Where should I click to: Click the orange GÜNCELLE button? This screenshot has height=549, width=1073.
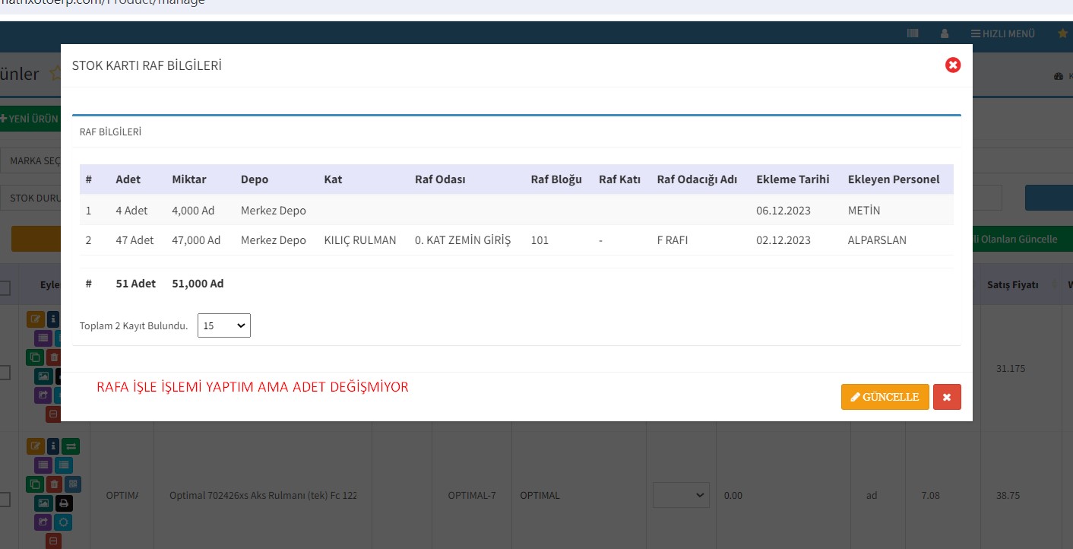click(x=885, y=397)
